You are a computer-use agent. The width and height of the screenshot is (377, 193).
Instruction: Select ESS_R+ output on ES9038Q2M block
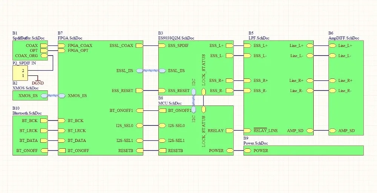coord(230,80)
